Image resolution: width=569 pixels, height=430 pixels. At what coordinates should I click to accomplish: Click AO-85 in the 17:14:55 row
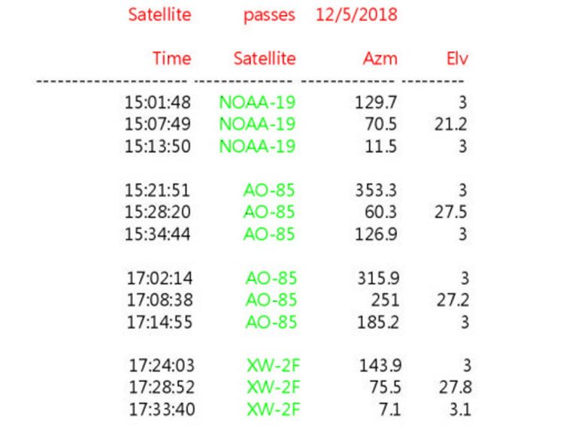point(271,322)
